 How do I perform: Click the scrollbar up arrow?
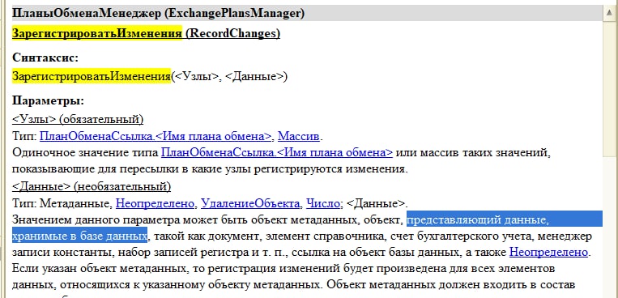click(x=610, y=13)
